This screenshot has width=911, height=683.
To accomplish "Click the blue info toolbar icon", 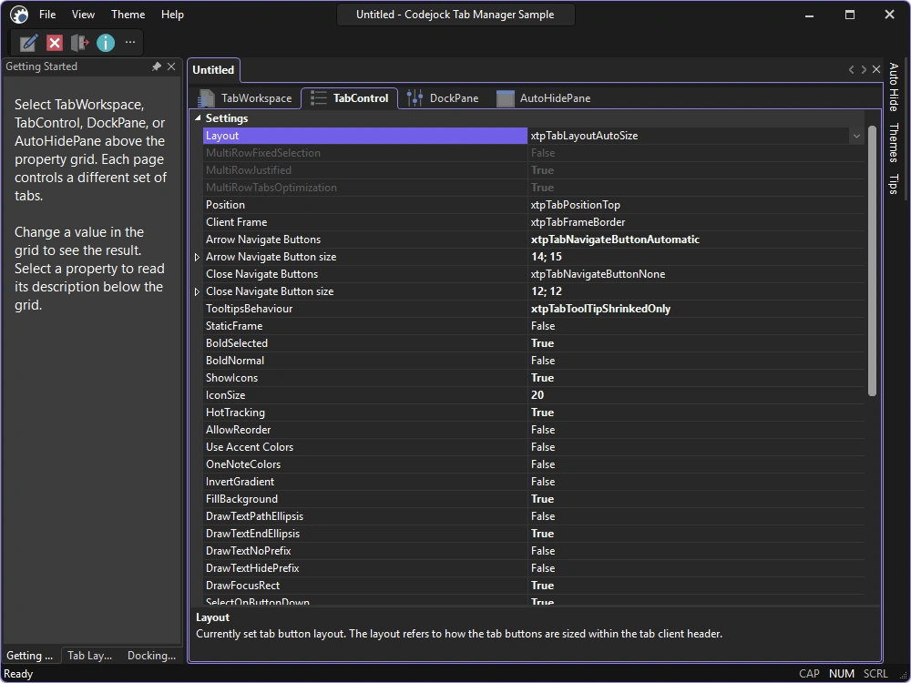I will [x=105, y=43].
